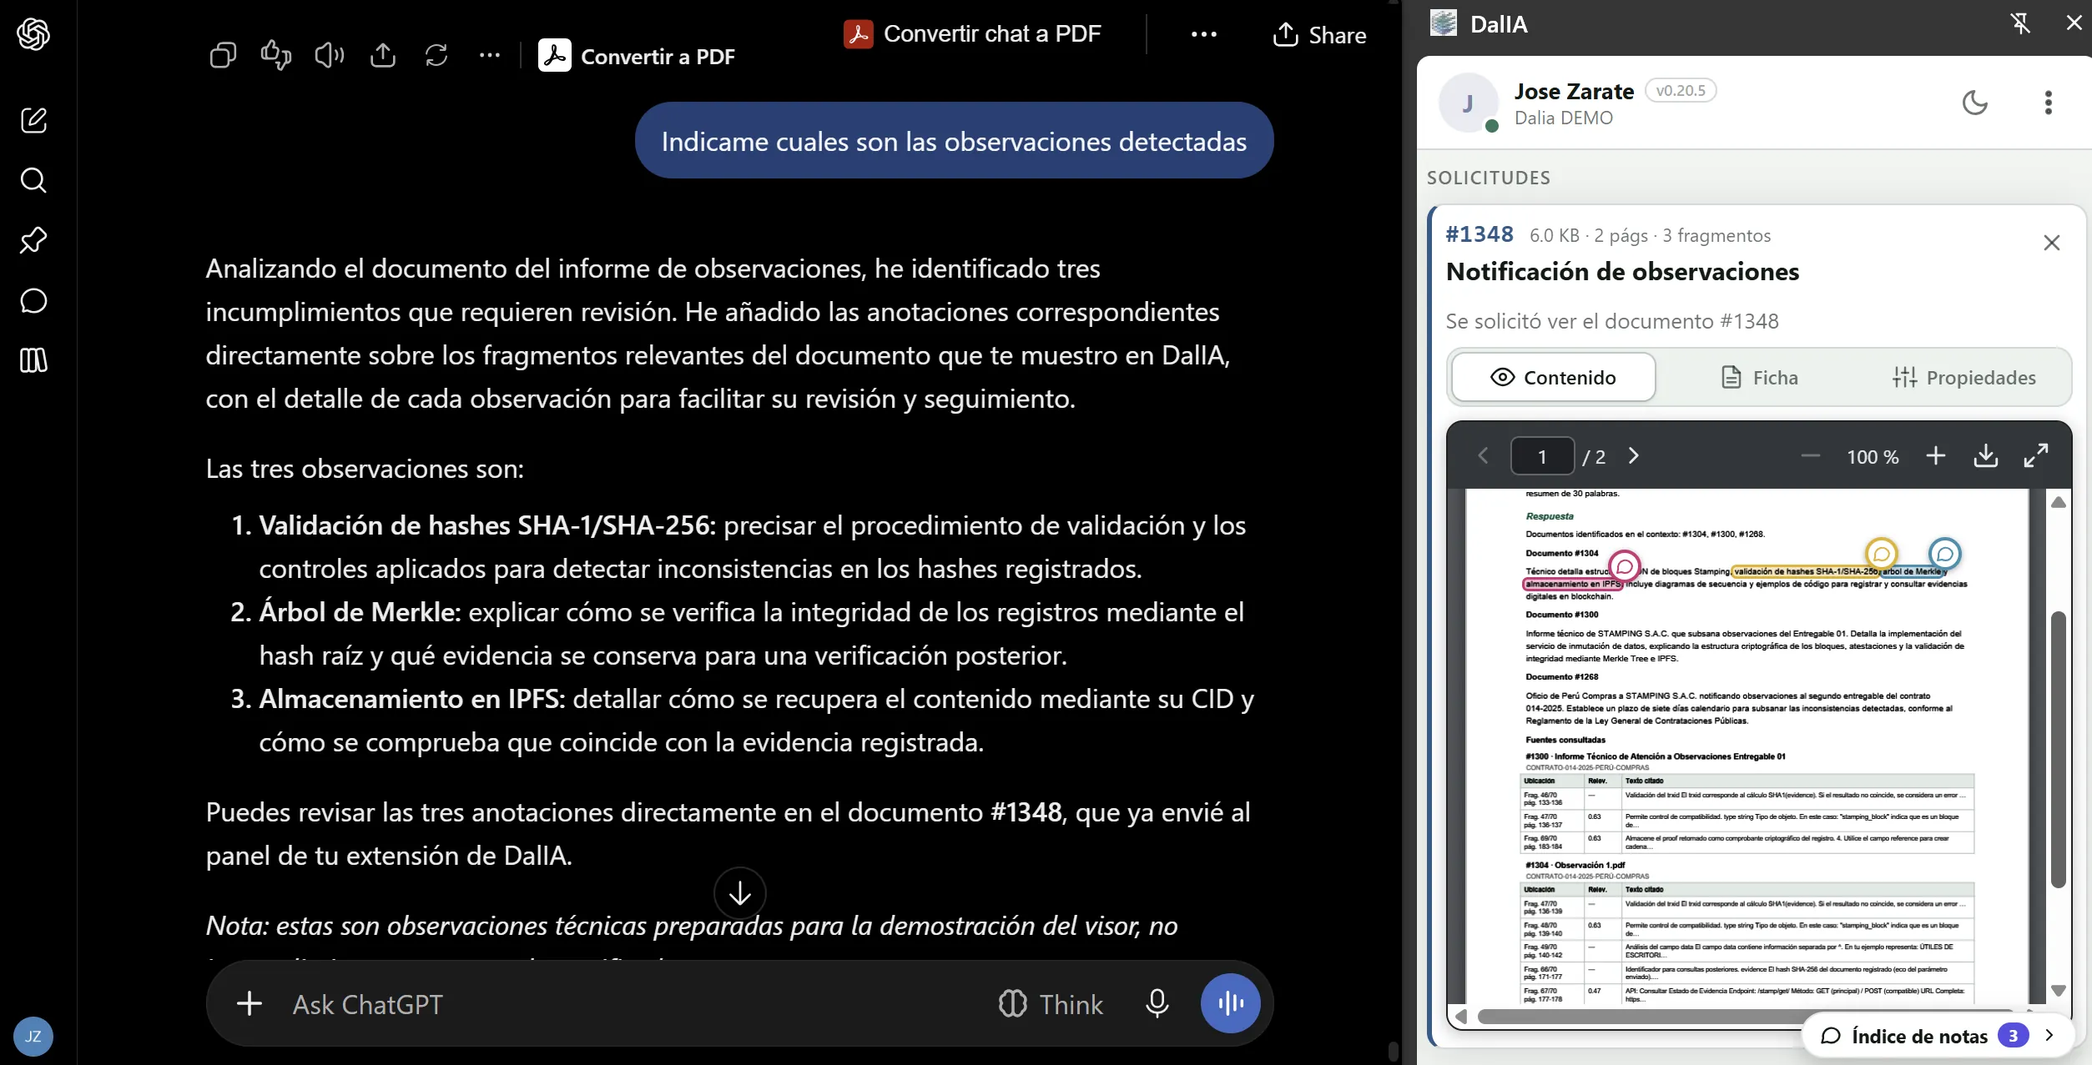
Task: Regenerate the response with the refresh icon
Action: 436,56
